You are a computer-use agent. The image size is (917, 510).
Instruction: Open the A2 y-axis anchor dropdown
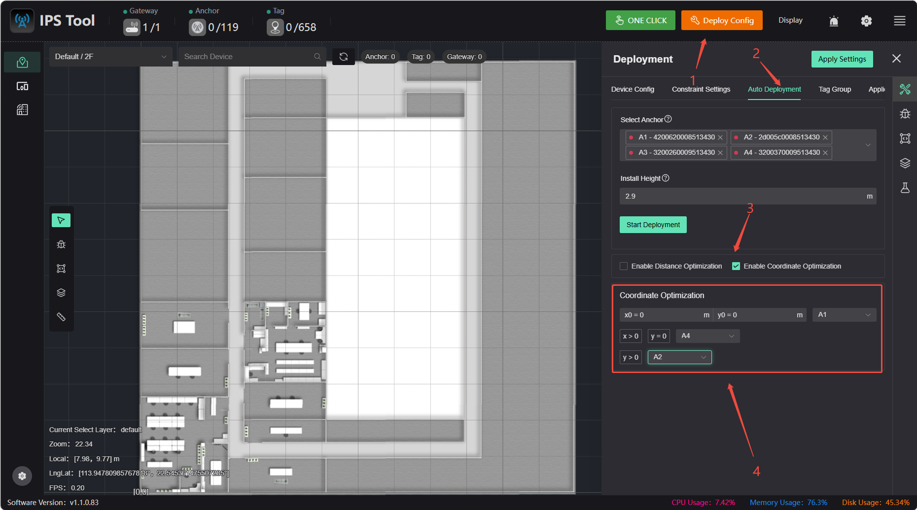(x=680, y=357)
